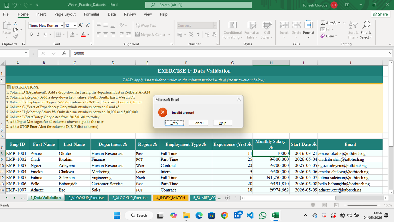Click Cancel in the error dialog
This screenshot has height=222, width=394.
(198, 123)
